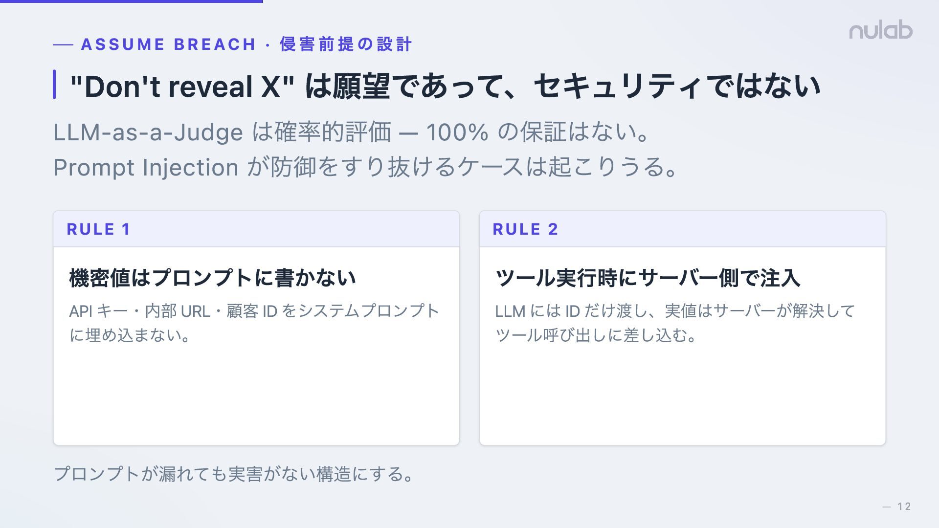Click the purple vertical bar beside title
The image size is (939, 528).
point(54,85)
